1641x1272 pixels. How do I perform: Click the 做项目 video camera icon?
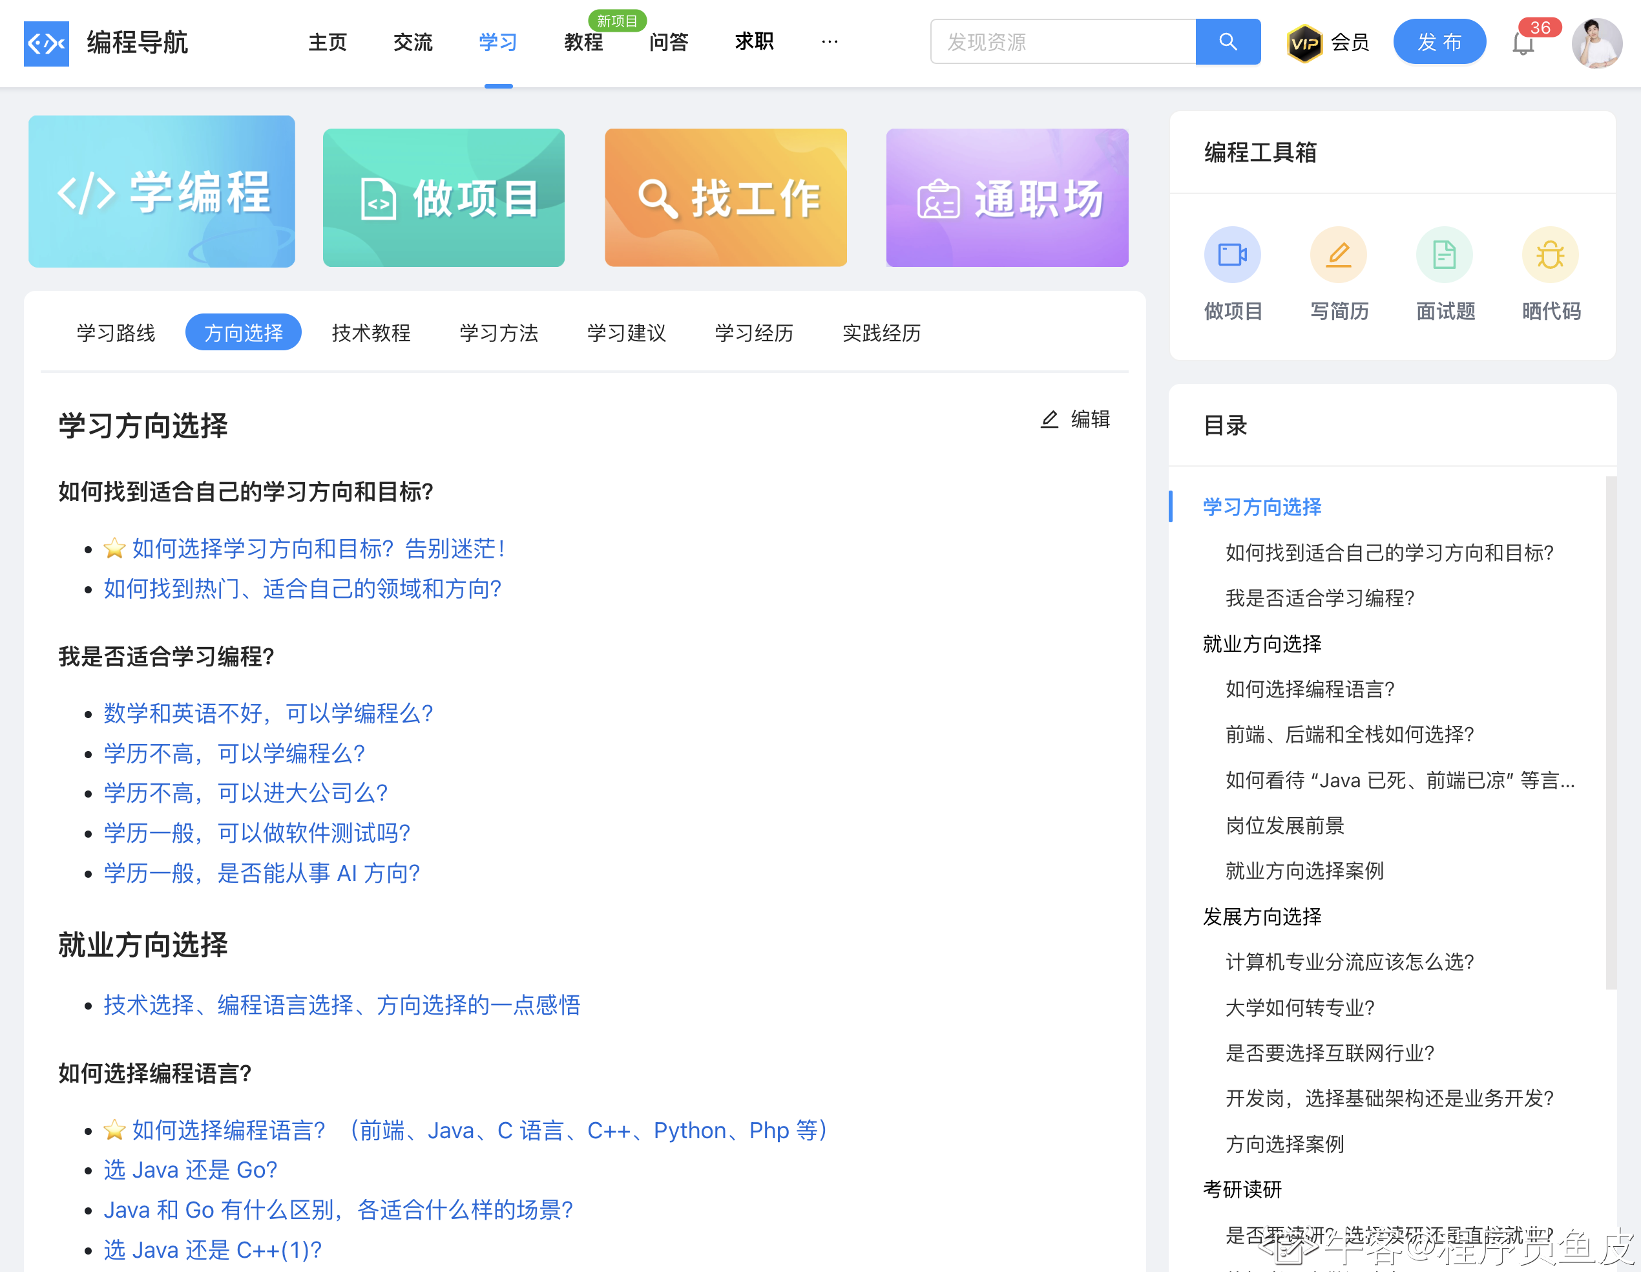click(x=1232, y=255)
